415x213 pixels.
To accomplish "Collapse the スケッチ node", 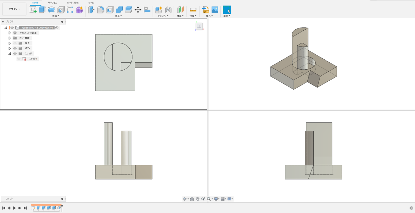I will click(x=10, y=53).
